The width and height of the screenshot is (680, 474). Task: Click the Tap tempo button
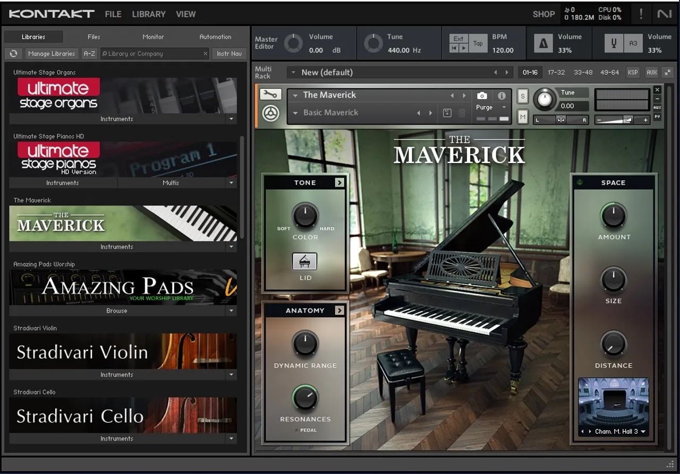click(478, 44)
